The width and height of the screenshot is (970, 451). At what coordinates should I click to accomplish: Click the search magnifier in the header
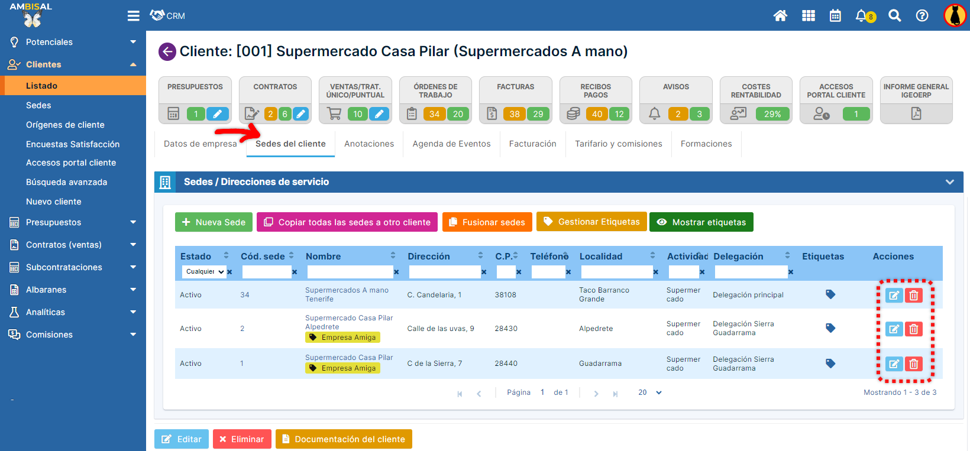click(x=894, y=16)
